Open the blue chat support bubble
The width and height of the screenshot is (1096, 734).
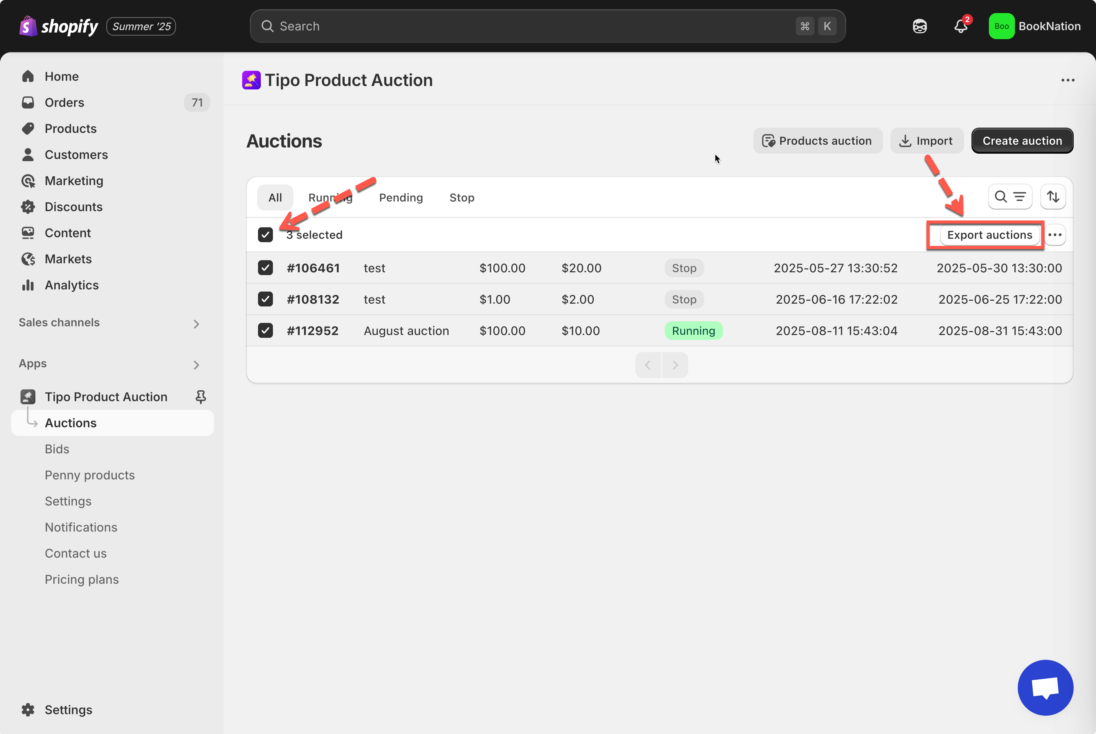coord(1045,687)
